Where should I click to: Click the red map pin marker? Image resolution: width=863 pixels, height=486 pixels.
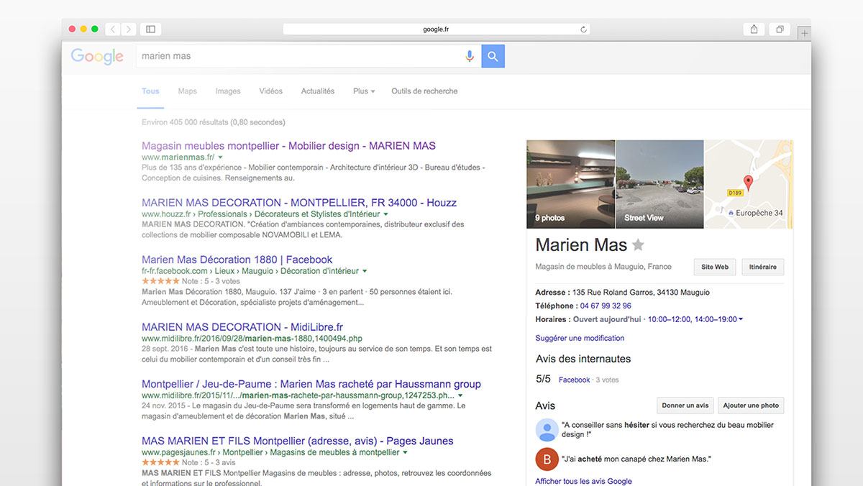click(747, 183)
